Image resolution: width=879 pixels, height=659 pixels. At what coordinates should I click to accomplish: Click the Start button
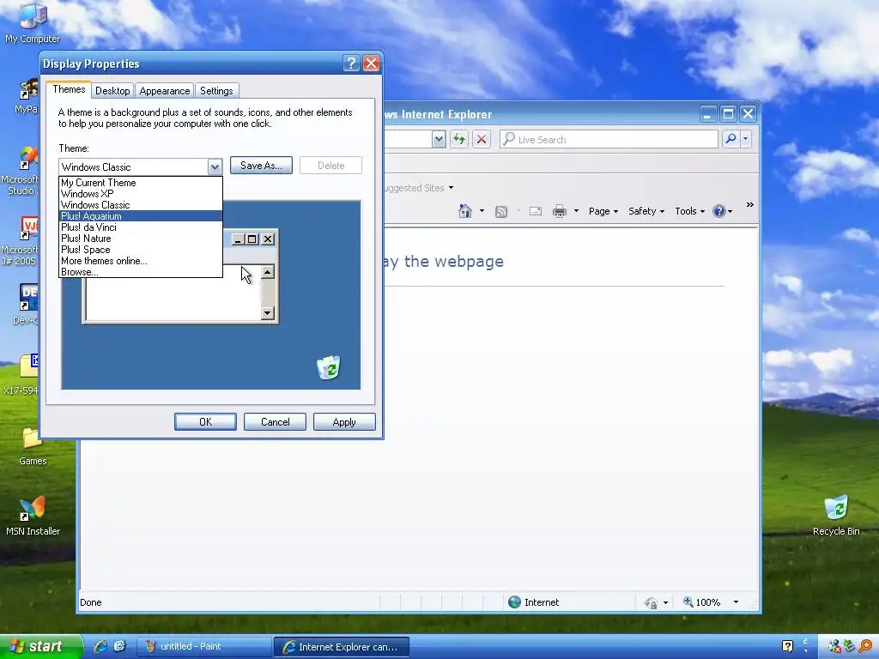[x=41, y=647]
